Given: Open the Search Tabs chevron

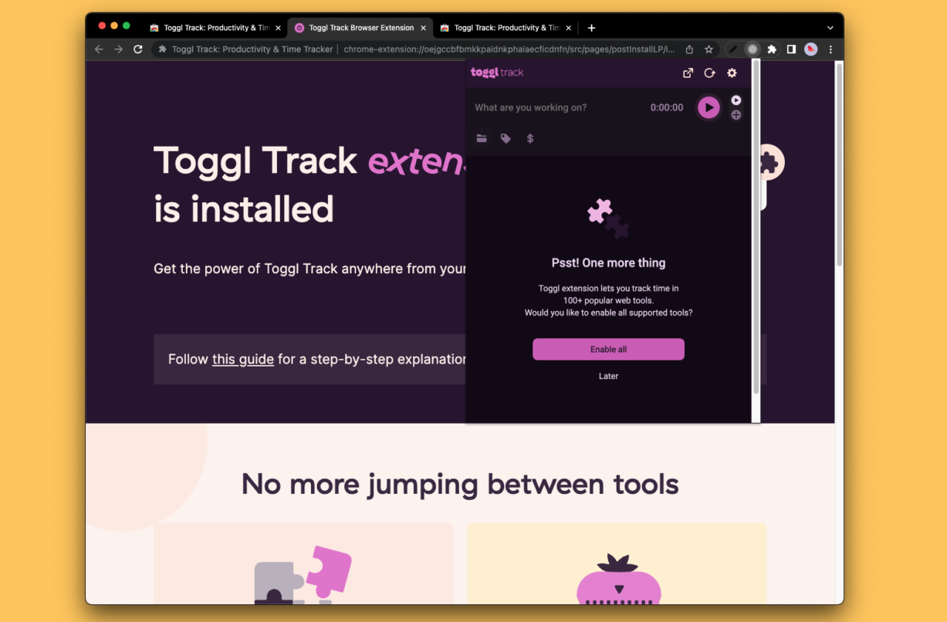Looking at the screenshot, I should click(829, 28).
